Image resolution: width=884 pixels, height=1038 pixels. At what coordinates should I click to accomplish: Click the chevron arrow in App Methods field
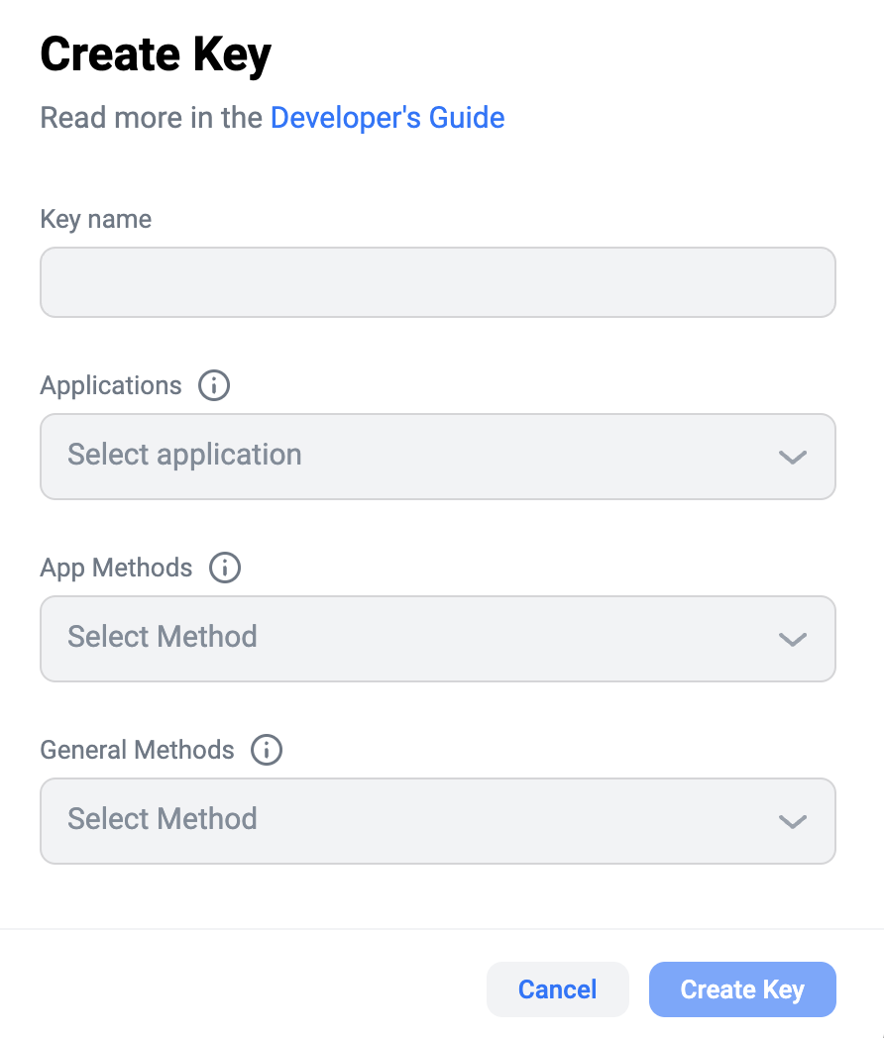pyautogui.click(x=792, y=639)
